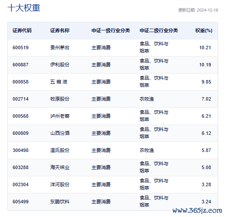This screenshot has width=225, height=217.
Task: Select stock name 五粮液
Action: (59, 82)
